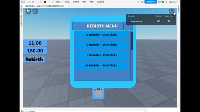Close the place tab with its X
Viewport: 200px width, 112px height.
[65, 6]
